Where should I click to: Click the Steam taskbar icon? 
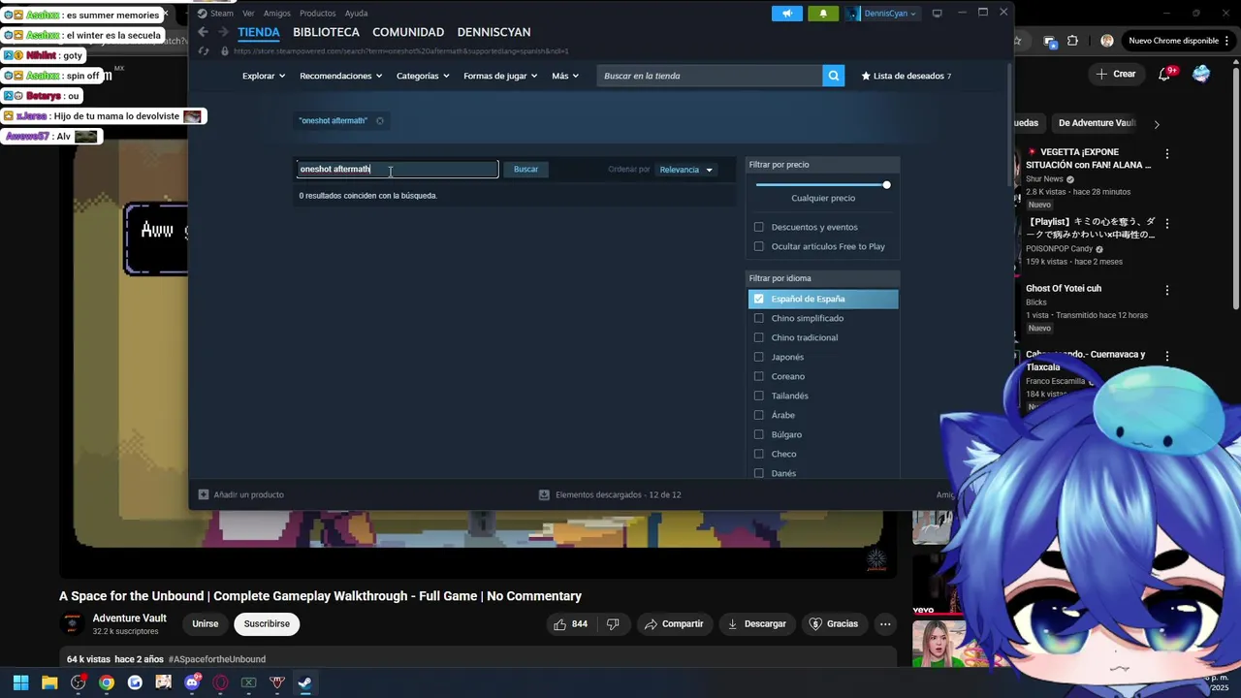pyautogui.click(x=304, y=682)
